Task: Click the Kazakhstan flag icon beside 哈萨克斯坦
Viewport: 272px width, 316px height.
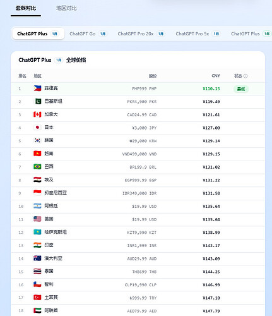Action: (x=37, y=232)
